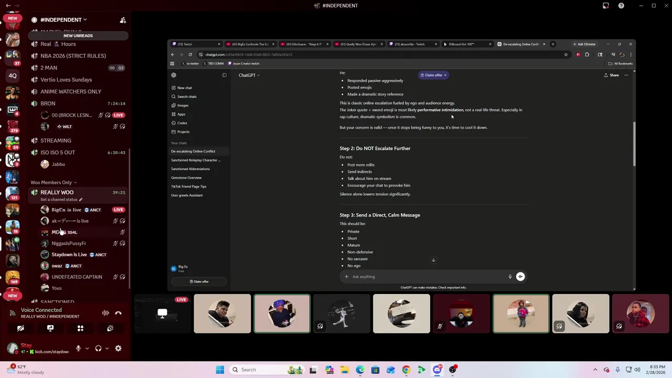Open Windows Start menu
Image resolution: width=672 pixels, height=378 pixels.
(x=220, y=370)
